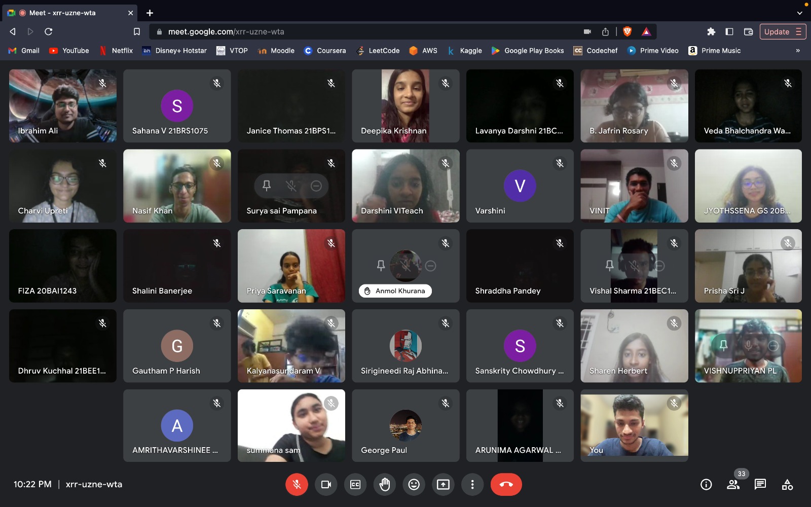Pin Surya sai Pampana's video tile

click(x=267, y=186)
